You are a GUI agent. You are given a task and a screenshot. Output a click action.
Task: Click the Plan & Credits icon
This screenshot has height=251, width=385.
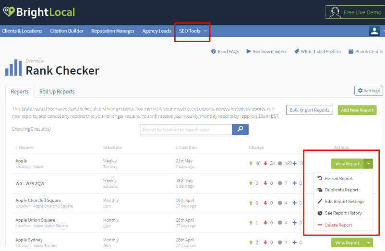tap(351, 51)
